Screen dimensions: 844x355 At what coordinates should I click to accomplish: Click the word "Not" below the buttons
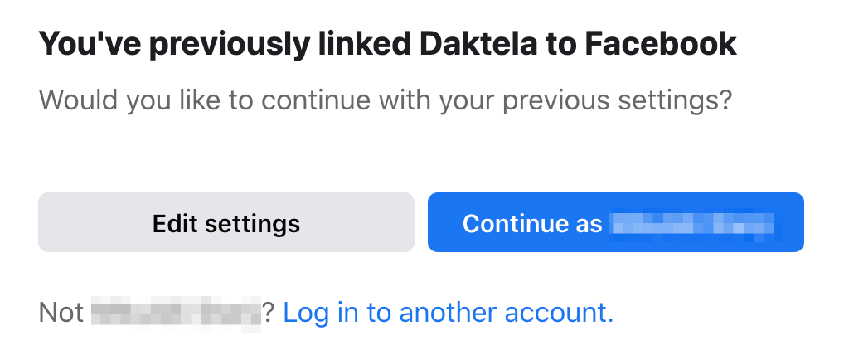(61, 313)
